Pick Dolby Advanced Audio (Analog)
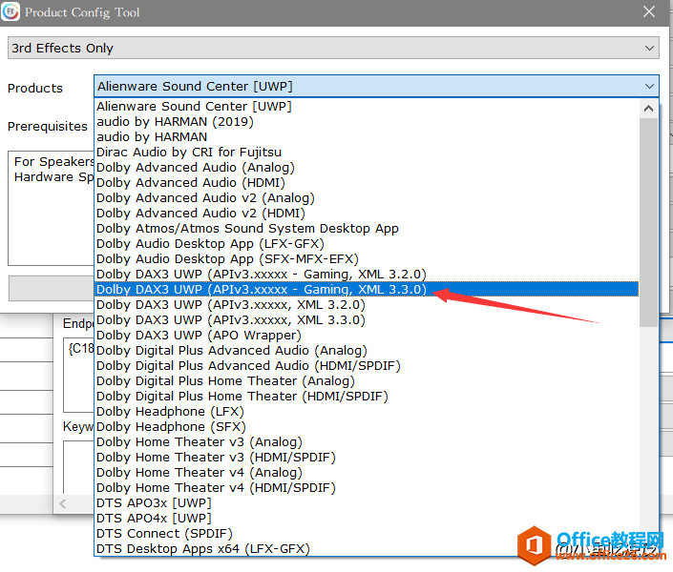 367,167
